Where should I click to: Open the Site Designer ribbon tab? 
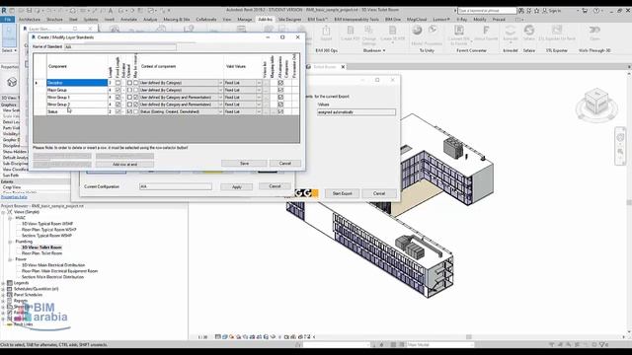(289, 20)
